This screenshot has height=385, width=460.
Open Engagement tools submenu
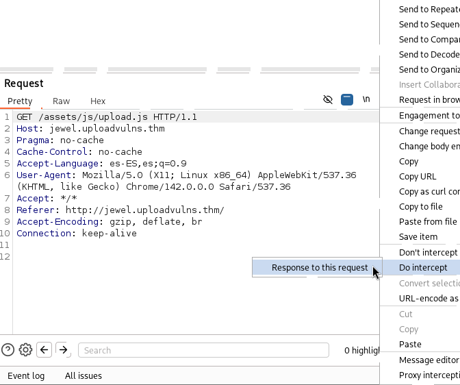420,115
